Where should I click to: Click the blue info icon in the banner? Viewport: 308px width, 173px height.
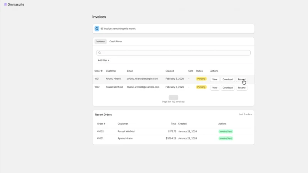[97, 28]
